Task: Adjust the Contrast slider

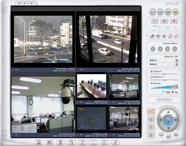Action: tap(164, 74)
